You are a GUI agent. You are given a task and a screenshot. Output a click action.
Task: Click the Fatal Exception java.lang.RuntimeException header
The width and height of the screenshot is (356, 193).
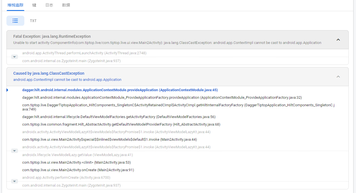coord(52,36)
